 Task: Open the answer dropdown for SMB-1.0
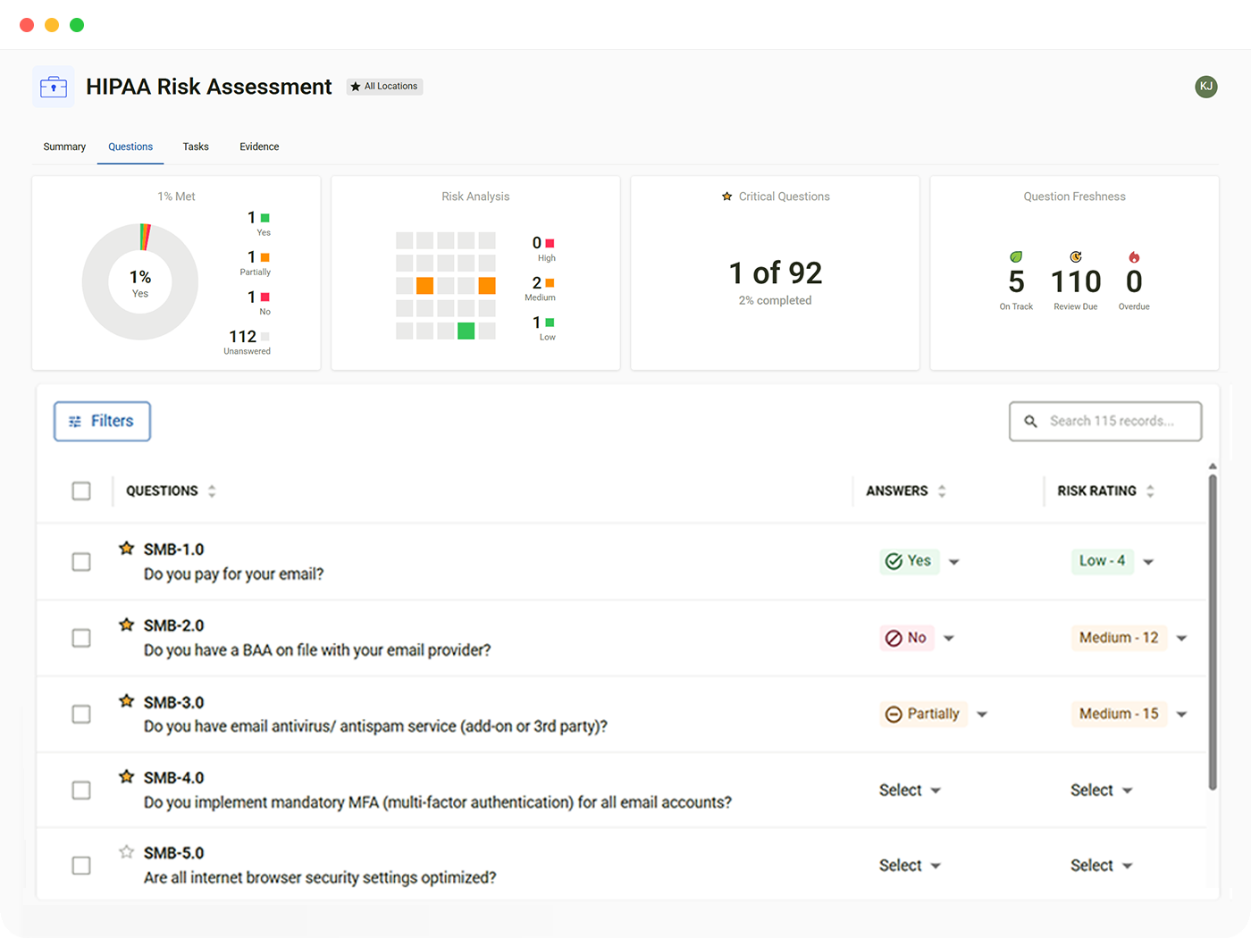pos(954,562)
